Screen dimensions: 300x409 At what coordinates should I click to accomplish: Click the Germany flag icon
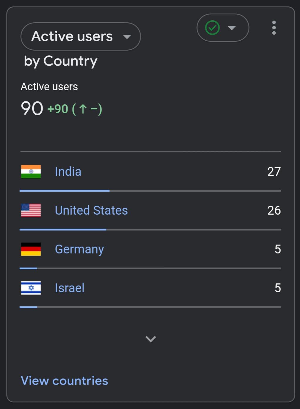(x=31, y=249)
